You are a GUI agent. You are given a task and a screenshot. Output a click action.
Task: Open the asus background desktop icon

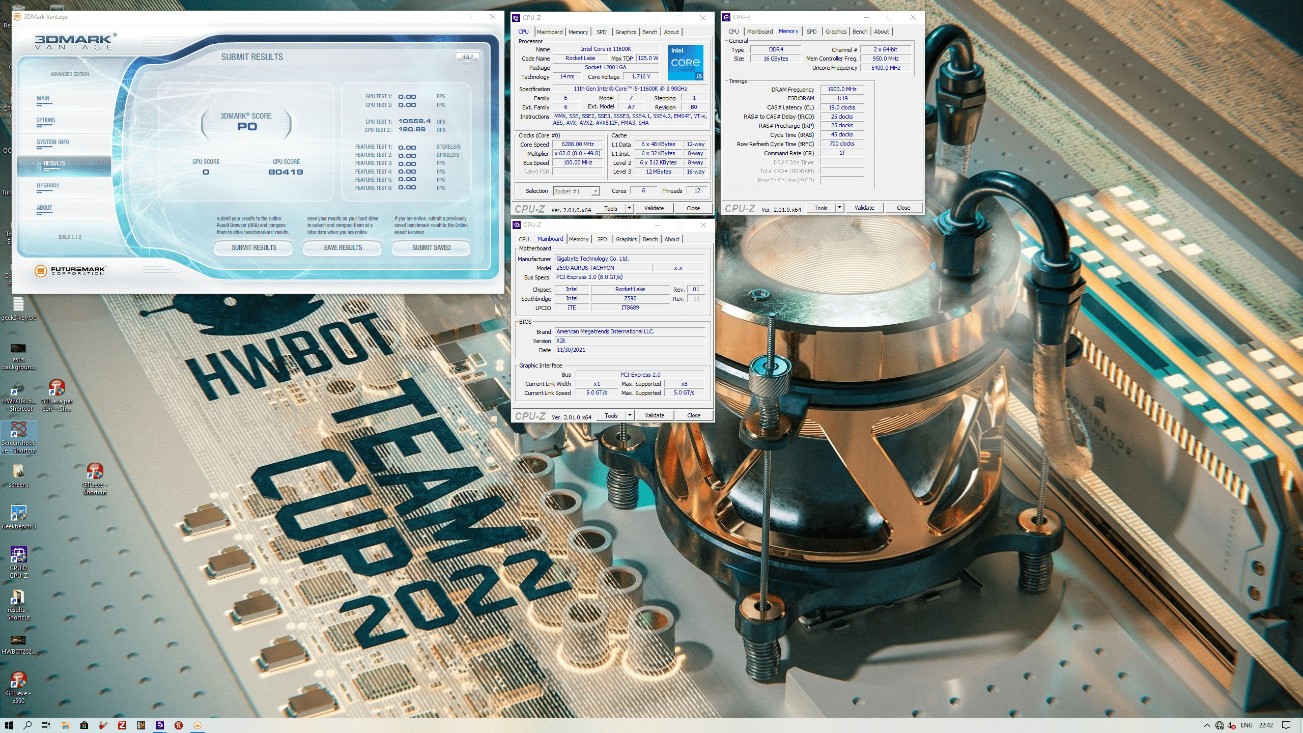click(x=18, y=355)
